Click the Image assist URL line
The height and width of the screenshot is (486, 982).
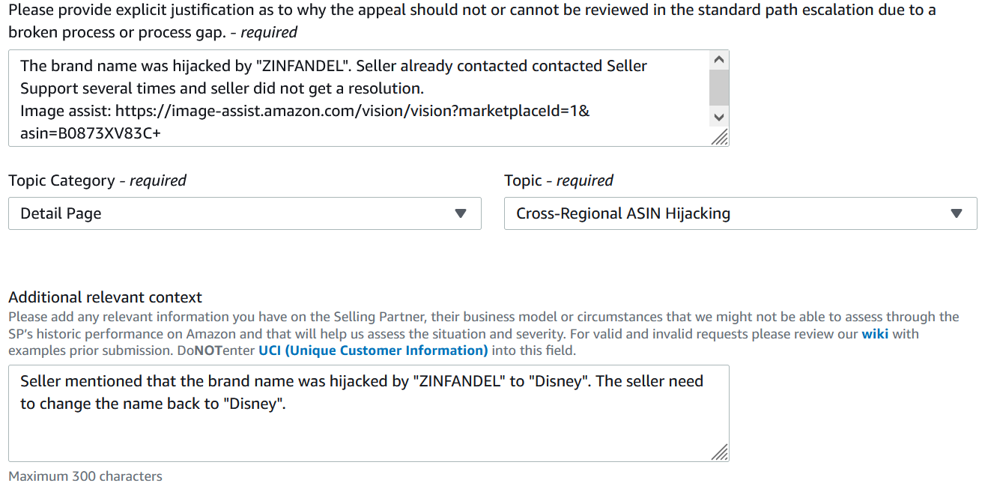(305, 111)
